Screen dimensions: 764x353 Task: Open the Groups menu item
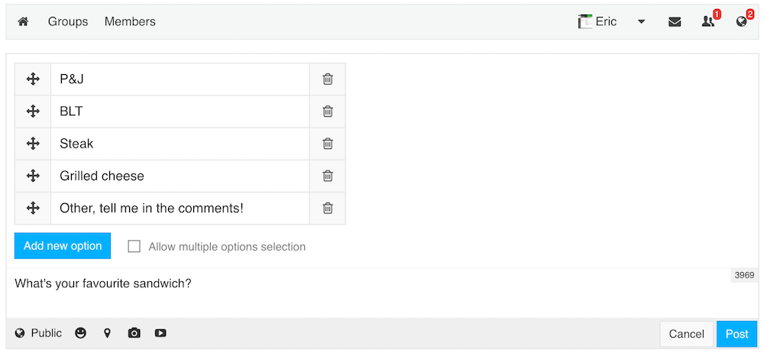[68, 22]
